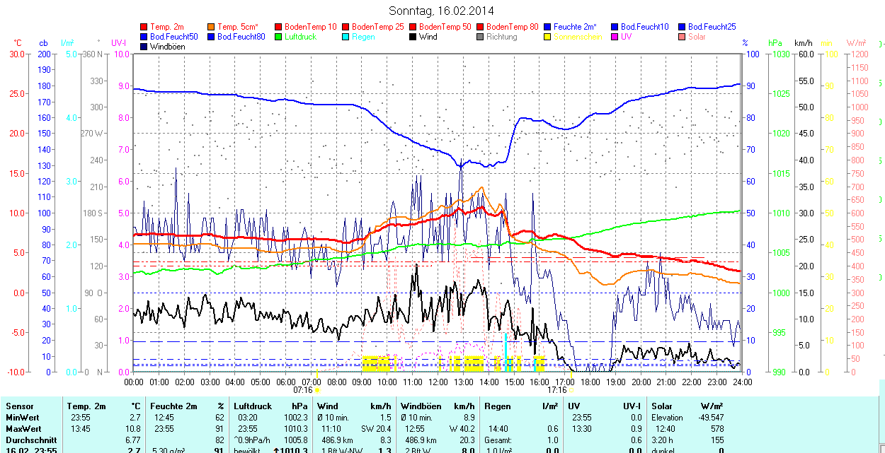
Task: Click the sunset icon at 17:16
Action: tap(571, 390)
